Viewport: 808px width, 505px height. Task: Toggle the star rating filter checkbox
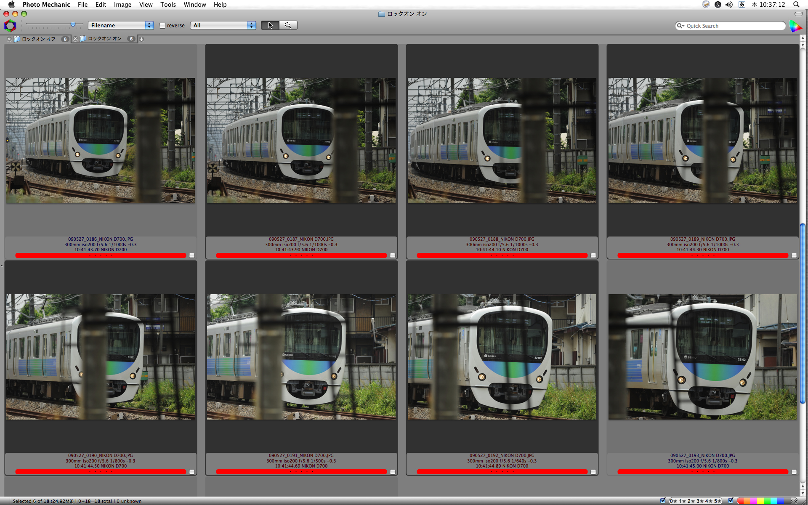pos(663,500)
